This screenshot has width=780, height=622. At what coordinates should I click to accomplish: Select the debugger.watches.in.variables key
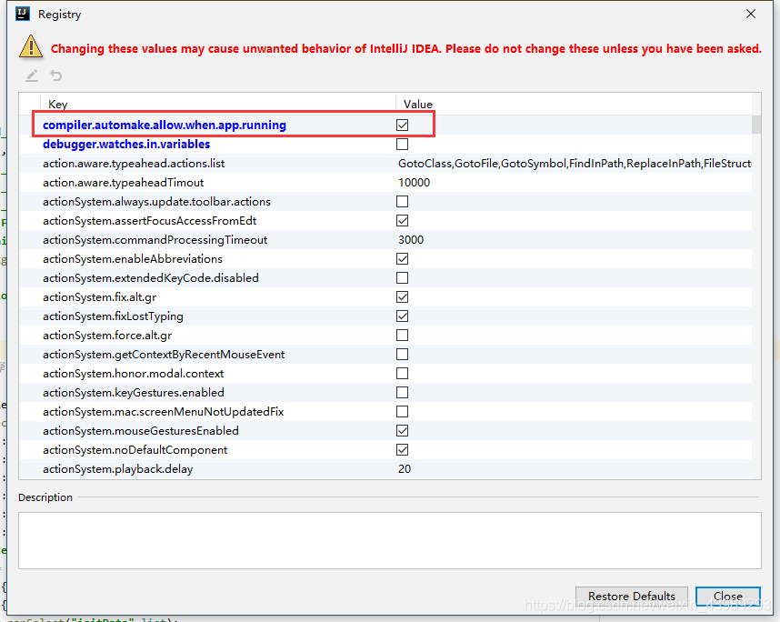126,145
